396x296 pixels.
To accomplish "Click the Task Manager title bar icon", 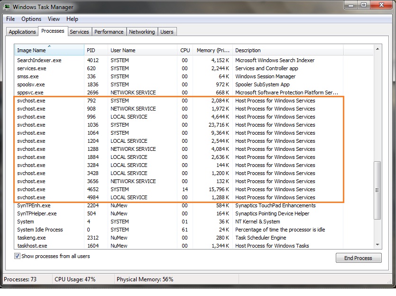I will 7,7.
